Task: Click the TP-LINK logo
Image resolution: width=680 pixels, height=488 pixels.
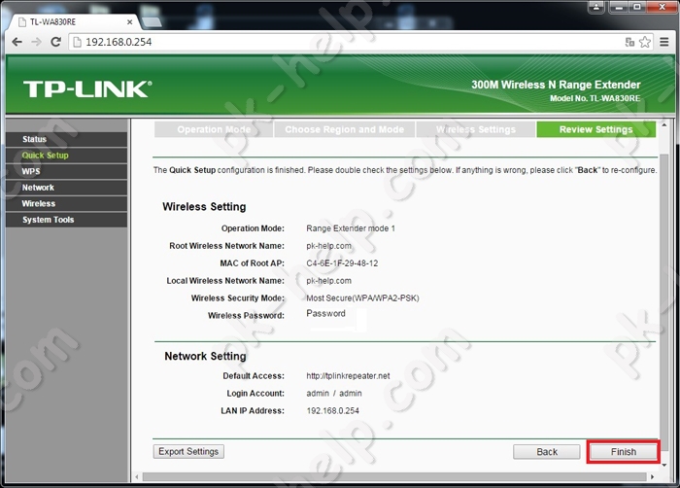Action: (x=87, y=89)
